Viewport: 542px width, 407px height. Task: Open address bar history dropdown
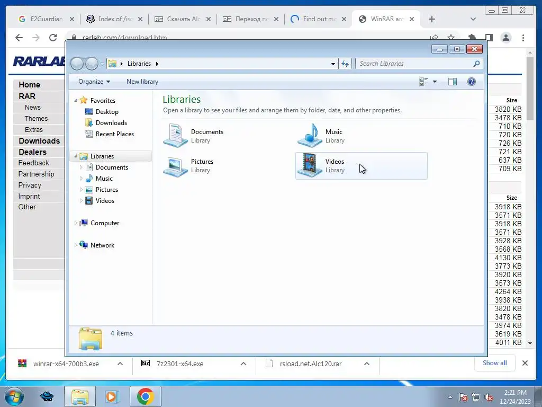pos(333,64)
